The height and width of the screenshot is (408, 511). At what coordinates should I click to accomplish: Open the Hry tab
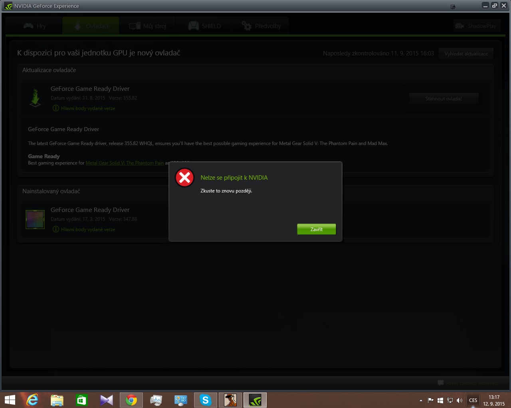point(35,26)
